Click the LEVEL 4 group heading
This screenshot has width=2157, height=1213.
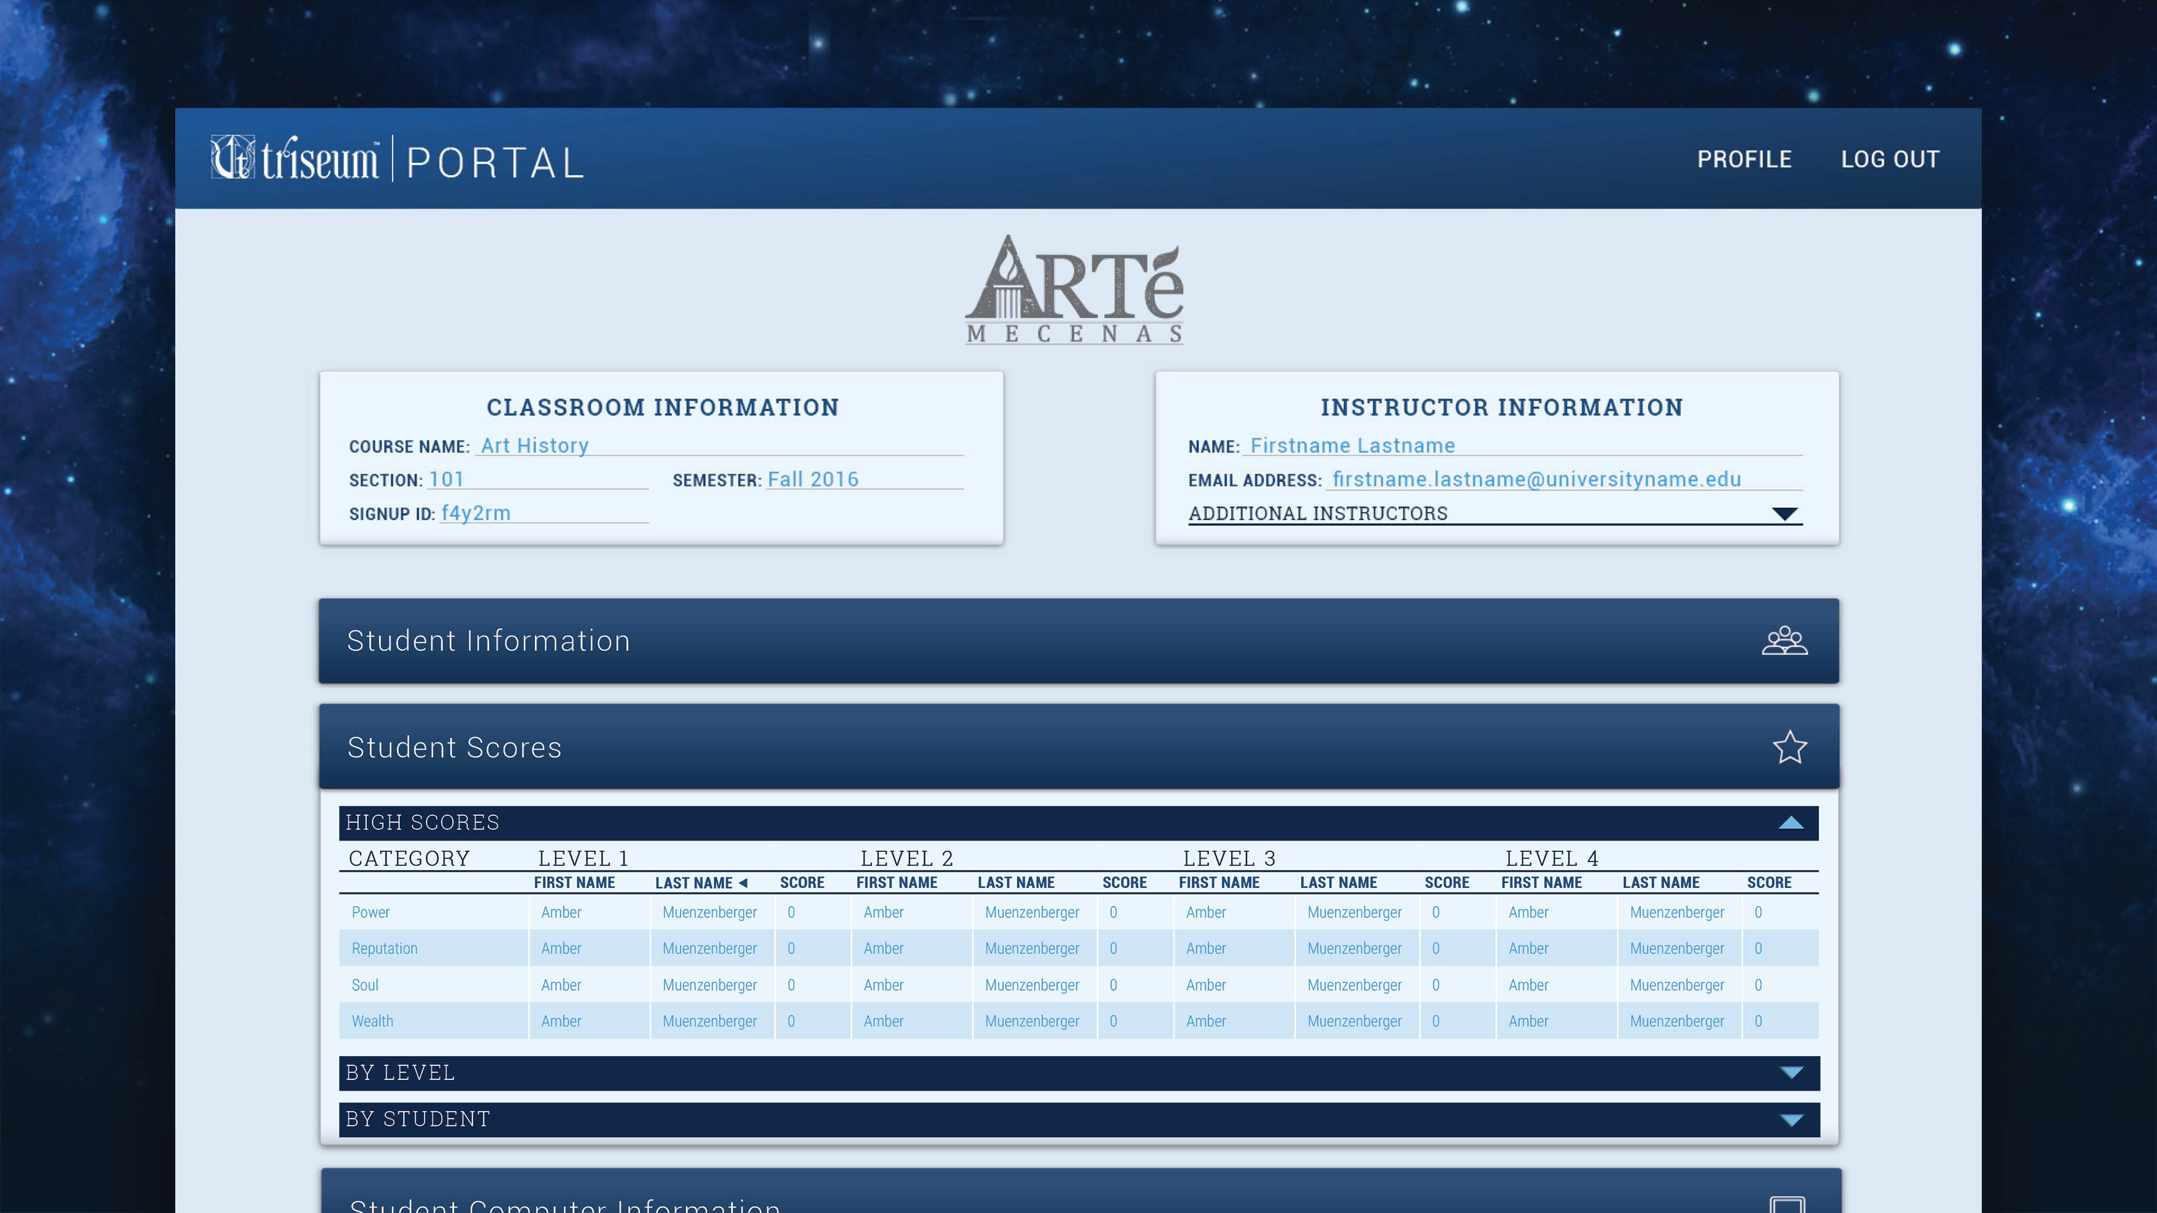pyautogui.click(x=1551, y=858)
